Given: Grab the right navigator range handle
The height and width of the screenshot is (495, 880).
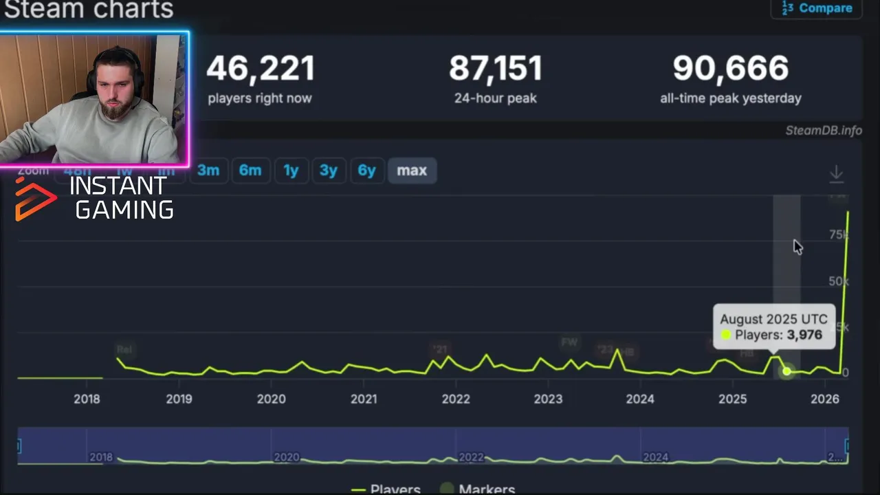Looking at the screenshot, I should (848, 446).
